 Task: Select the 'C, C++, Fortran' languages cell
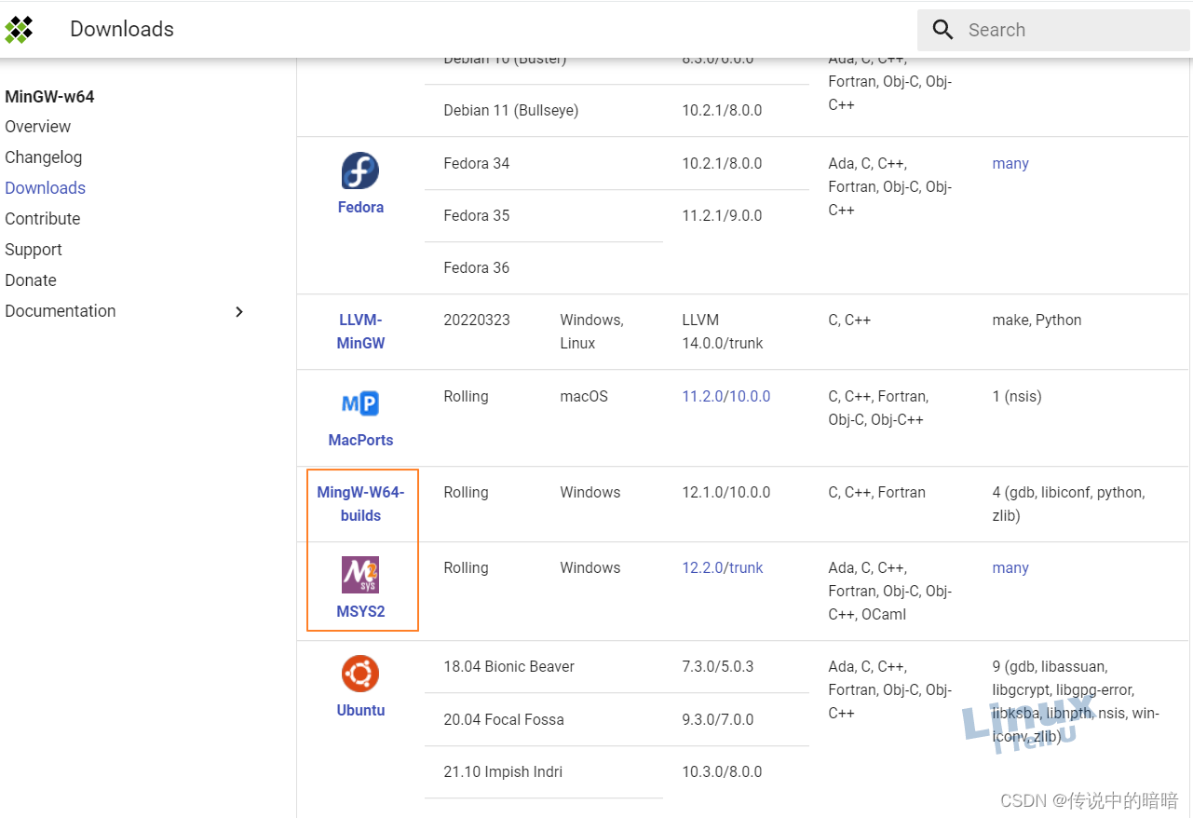(x=876, y=492)
